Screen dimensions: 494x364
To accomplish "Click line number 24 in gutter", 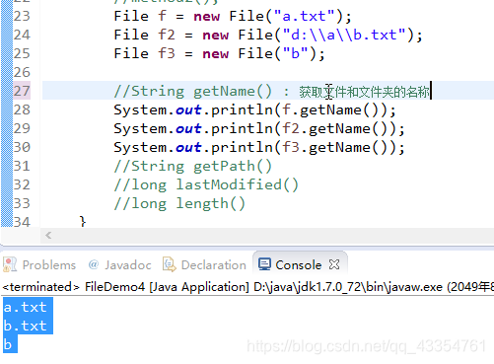I will [22, 35].
